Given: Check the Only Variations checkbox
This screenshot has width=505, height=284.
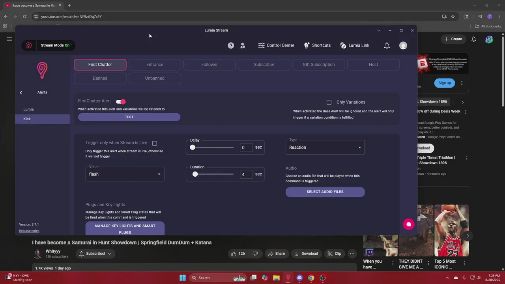Looking at the screenshot, I should point(329,102).
